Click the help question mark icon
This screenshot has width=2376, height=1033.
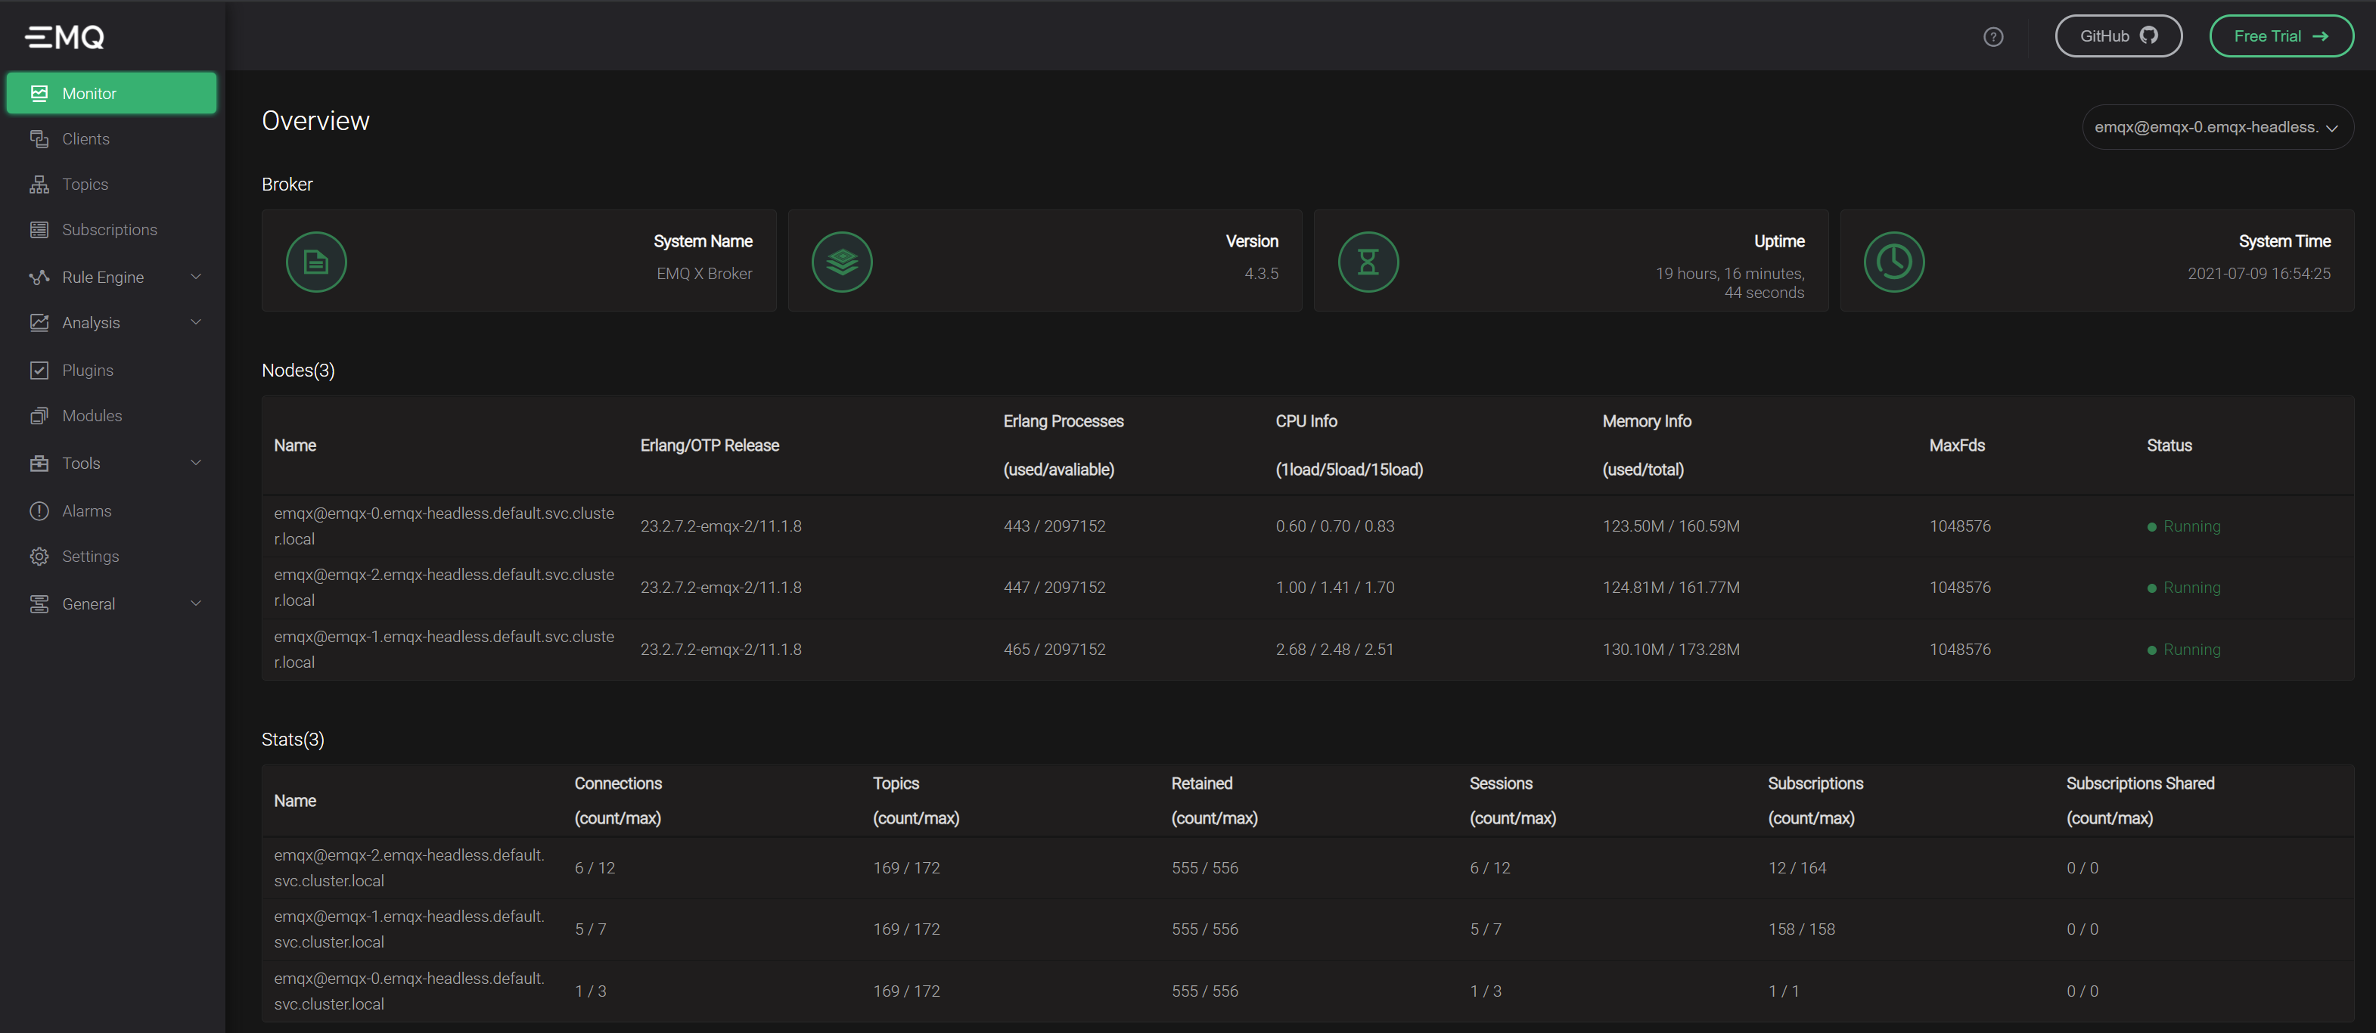point(1992,37)
